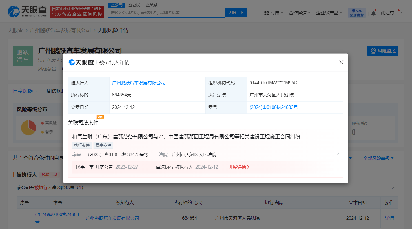Viewport: 412px width, 229px height.
Task: Click the 高风险 legend item
Action: click(x=49, y=123)
